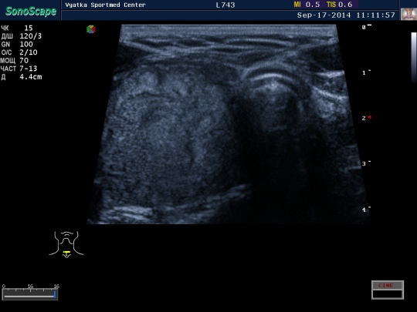Click the CINE indicator box
This screenshot has width=417, height=312.
pos(388,290)
